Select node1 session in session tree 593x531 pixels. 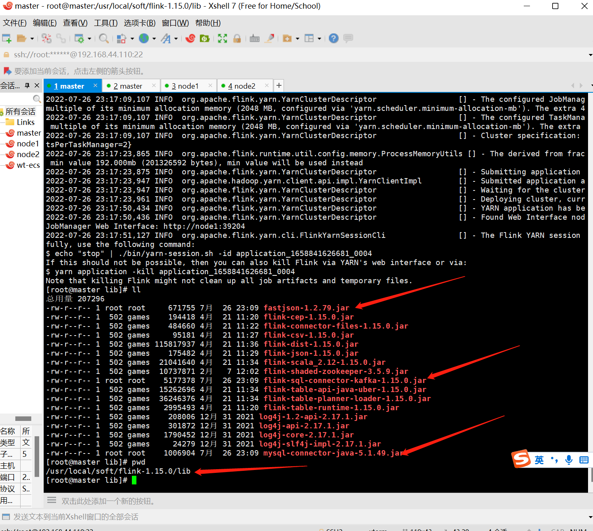(x=28, y=144)
